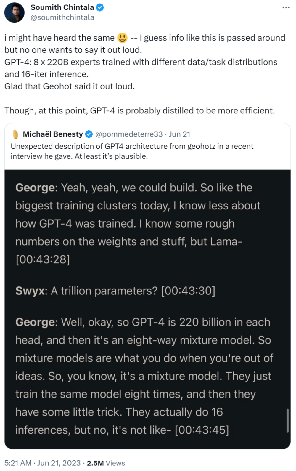This screenshot has width=296, height=471.
Task: Click the smiley emoji in the tweet
Action: (122, 38)
